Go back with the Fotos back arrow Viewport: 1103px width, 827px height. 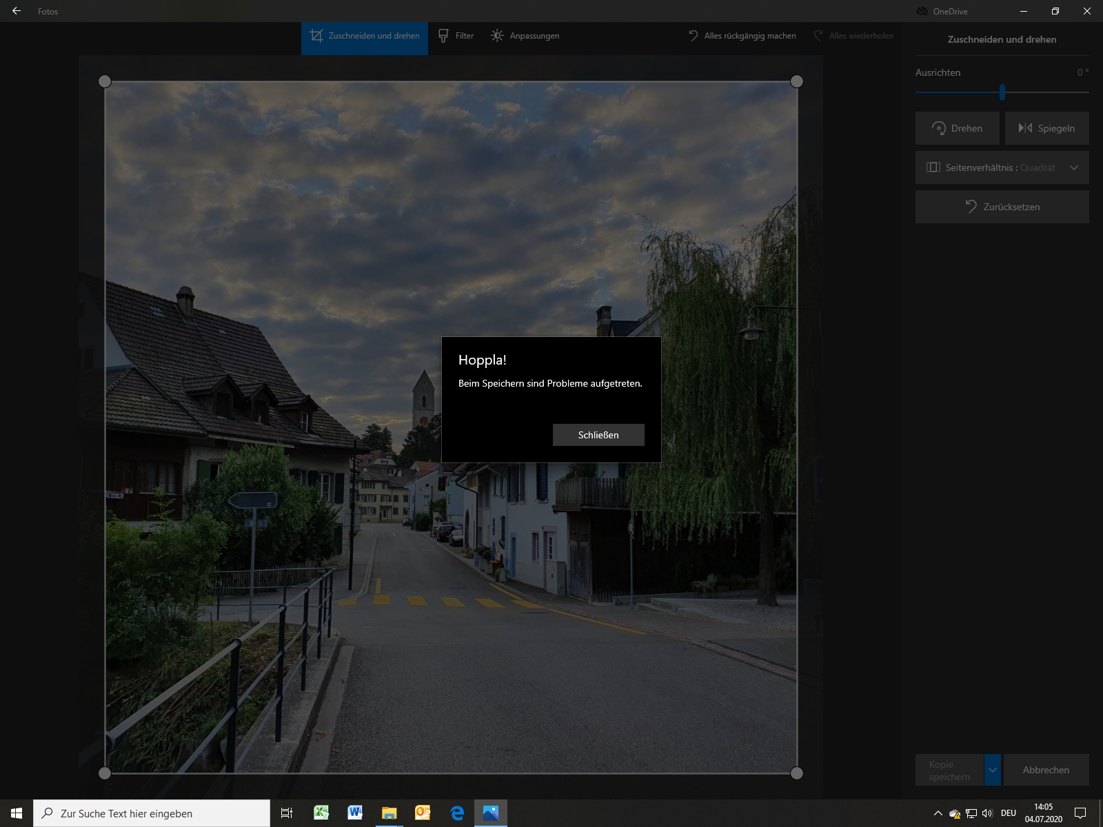[17, 11]
